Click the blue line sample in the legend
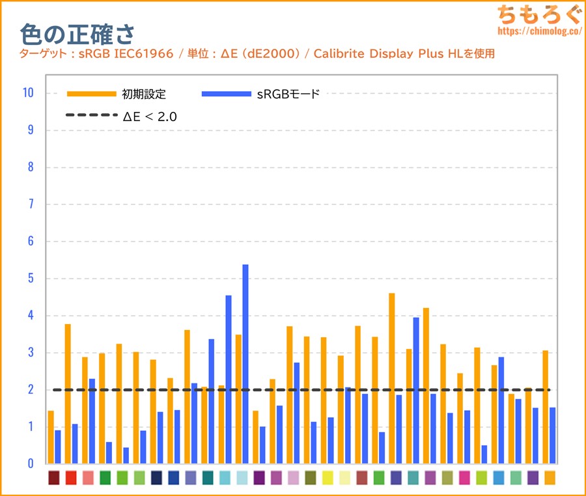 226,94
